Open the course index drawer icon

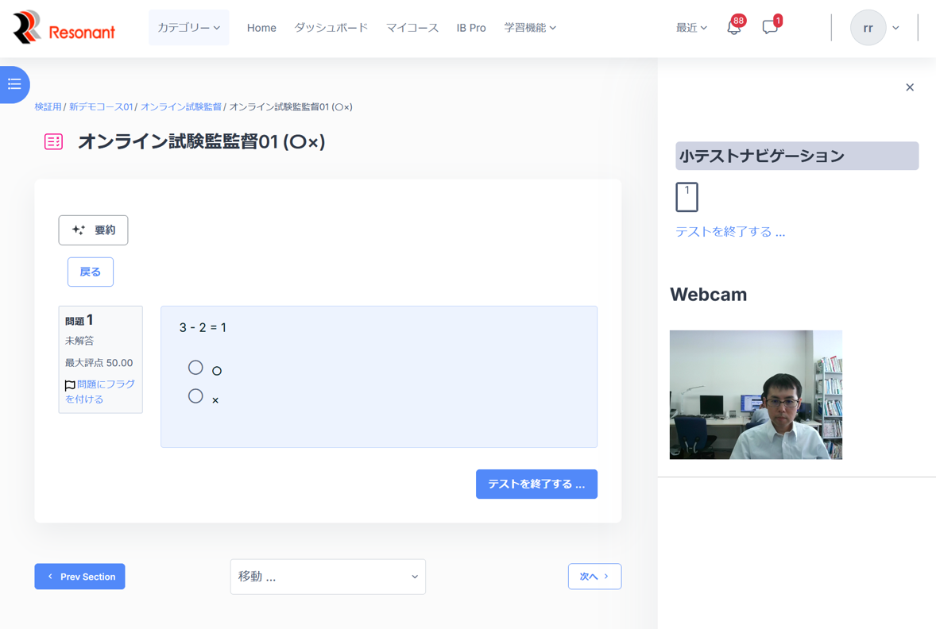pos(14,84)
